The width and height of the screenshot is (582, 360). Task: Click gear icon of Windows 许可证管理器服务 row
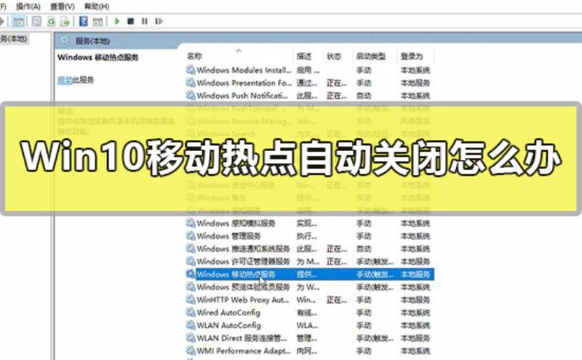point(191,261)
